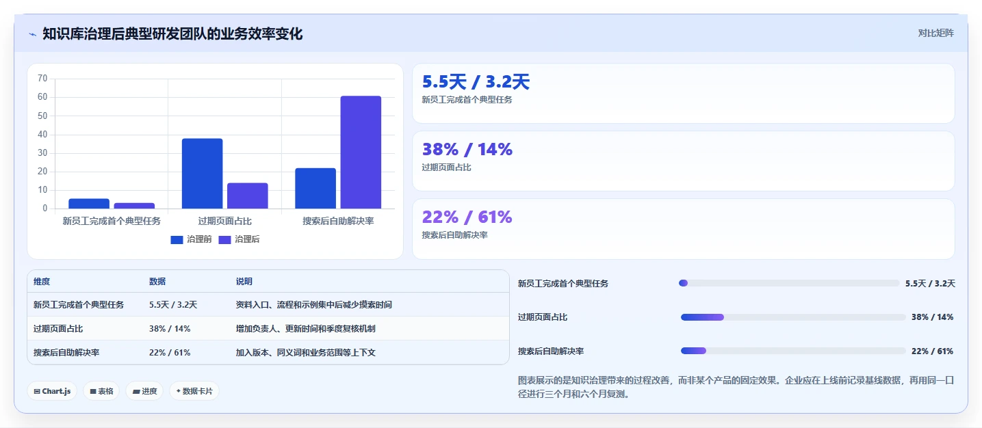Click table cell 增加负责人、更新时间和季度复核机制

[306, 329]
